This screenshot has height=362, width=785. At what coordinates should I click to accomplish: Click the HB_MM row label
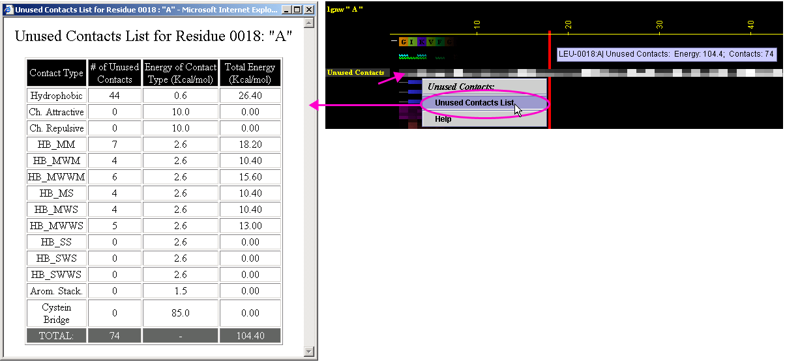[57, 145]
